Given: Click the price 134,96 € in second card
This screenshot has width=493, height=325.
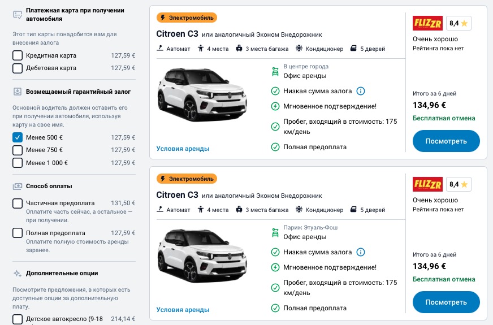Looking at the screenshot, I should (x=429, y=266).
